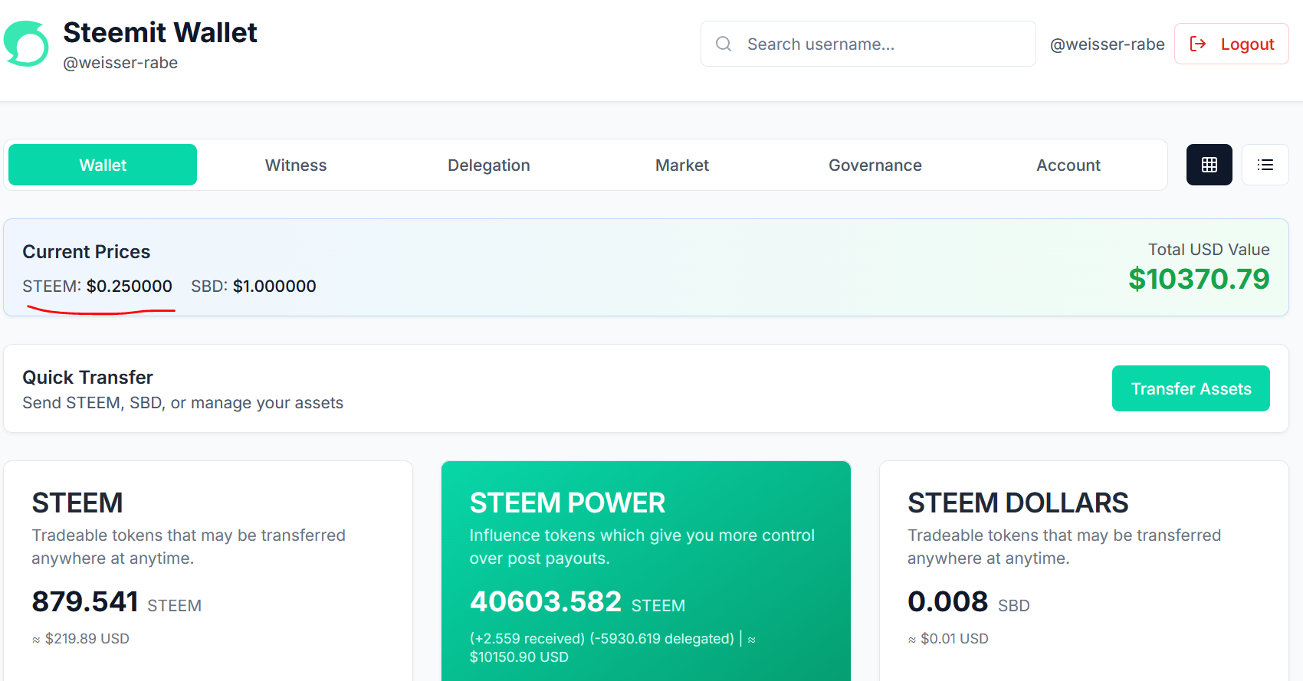
Task: Click the $10150.90 USD estimate
Action: pyautogui.click(x=519, y=656)
